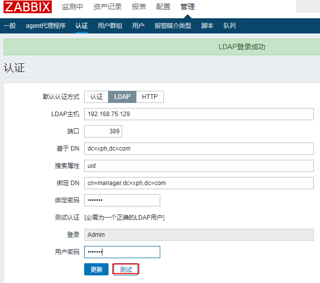Click the search box at top right
The width and height of the screenshot is (320, 283).
click(x=308, y=7)
